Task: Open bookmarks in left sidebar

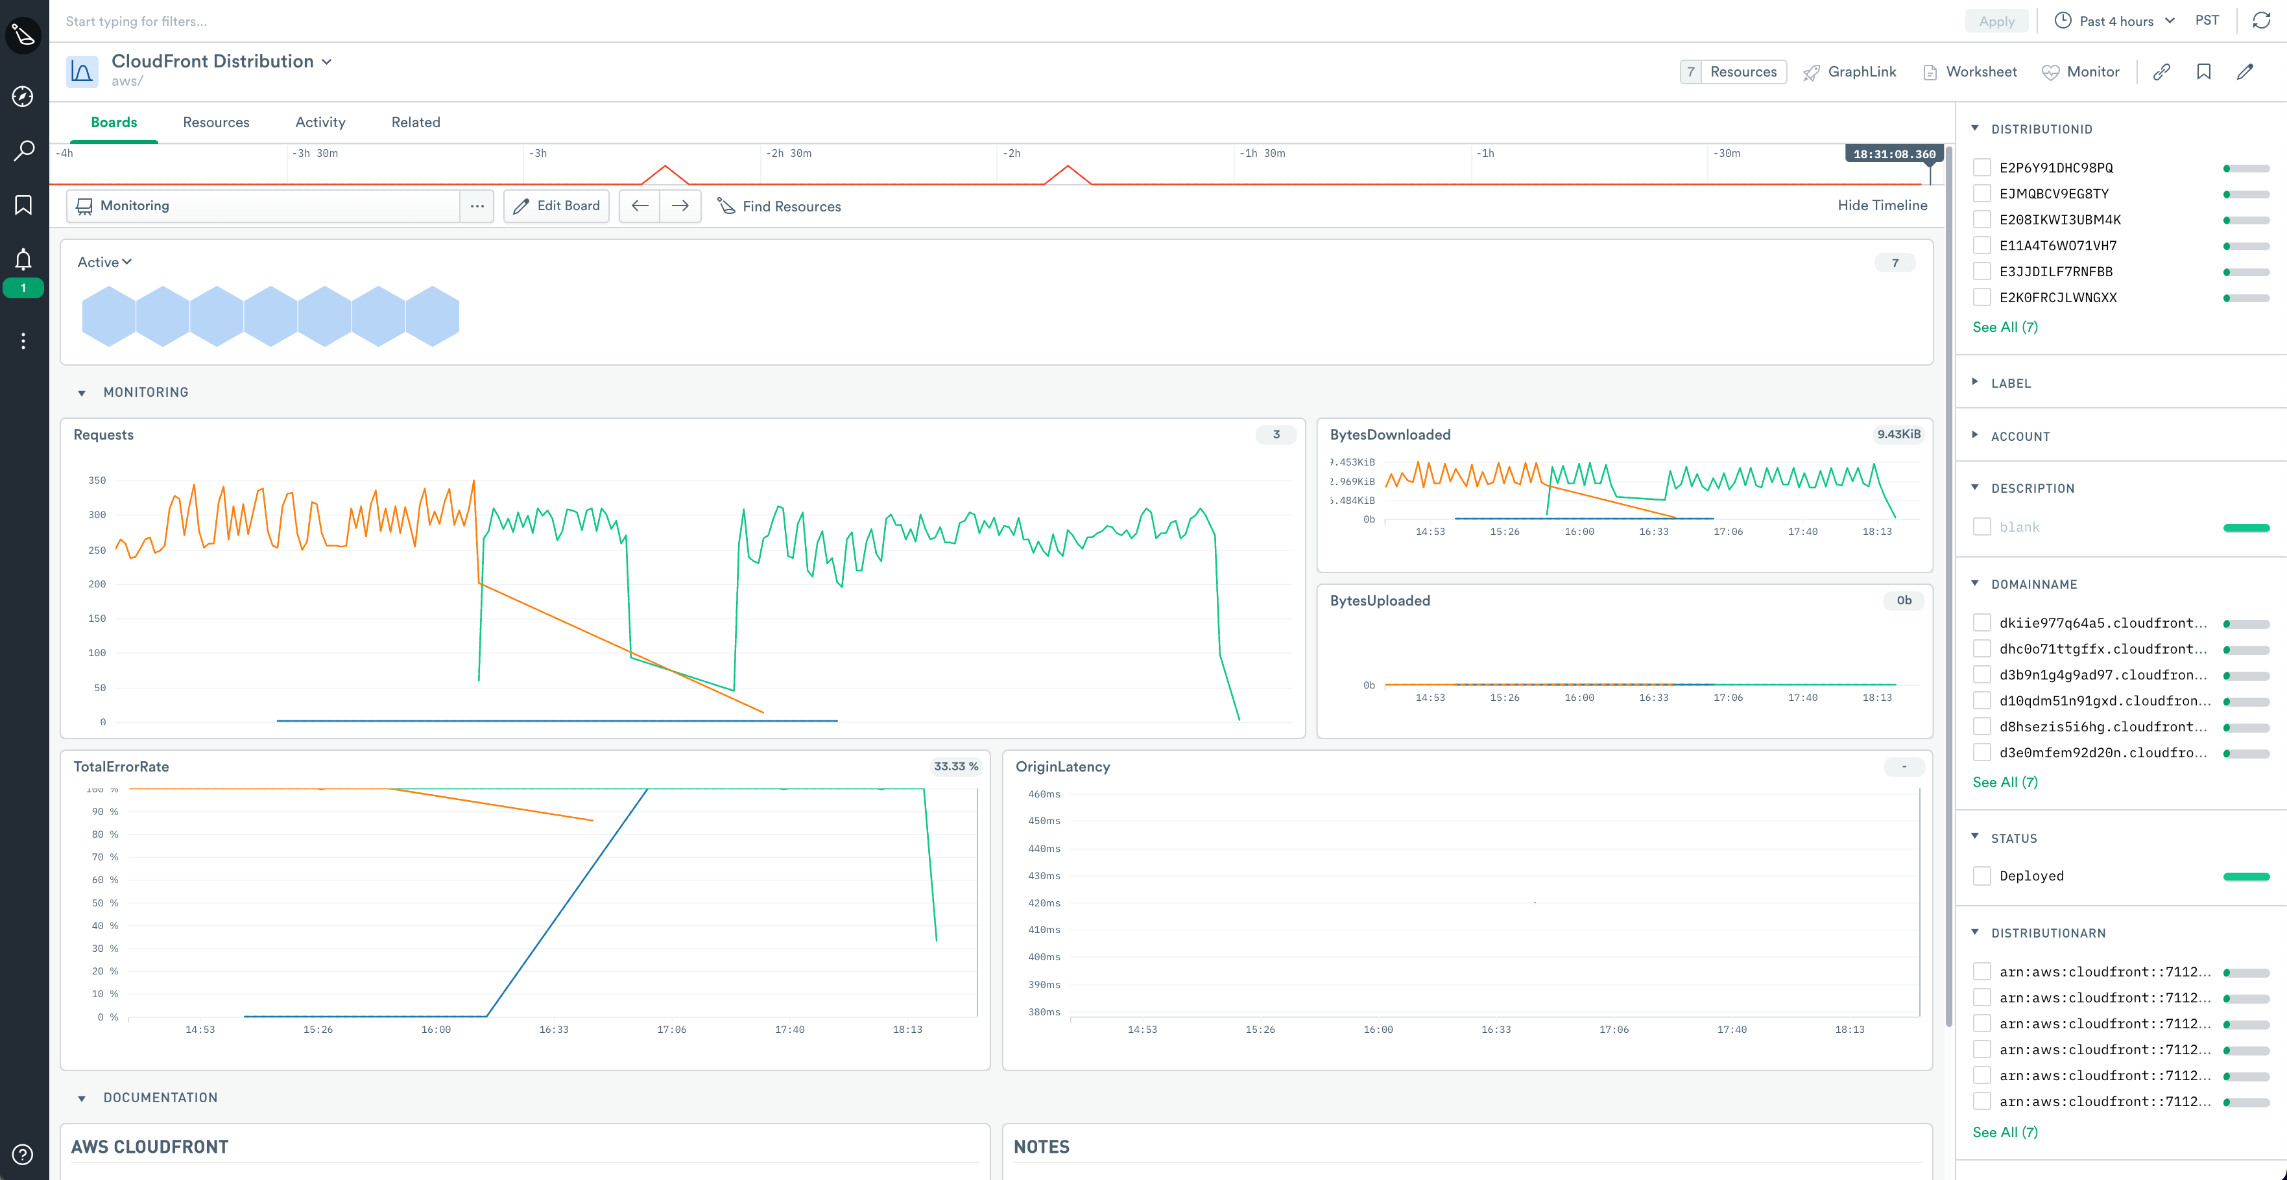Action: pos(23,205)
